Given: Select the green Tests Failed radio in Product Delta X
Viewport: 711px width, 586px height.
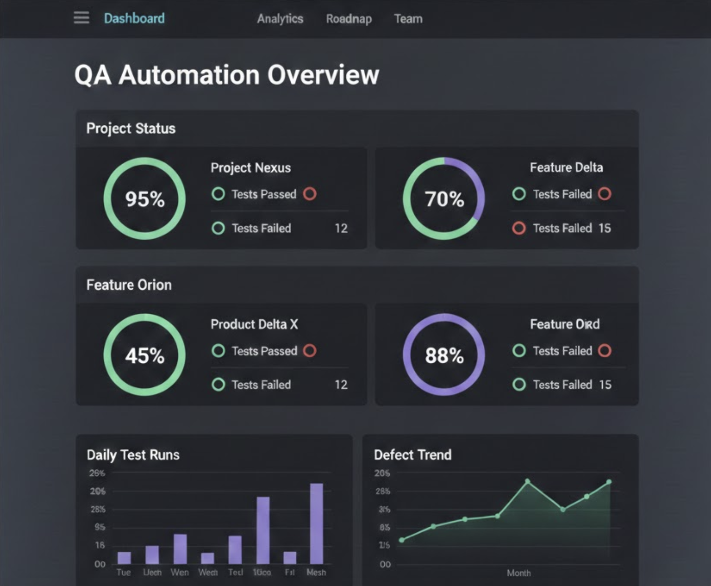Looking at the screenshot, I should pos(218,384).
